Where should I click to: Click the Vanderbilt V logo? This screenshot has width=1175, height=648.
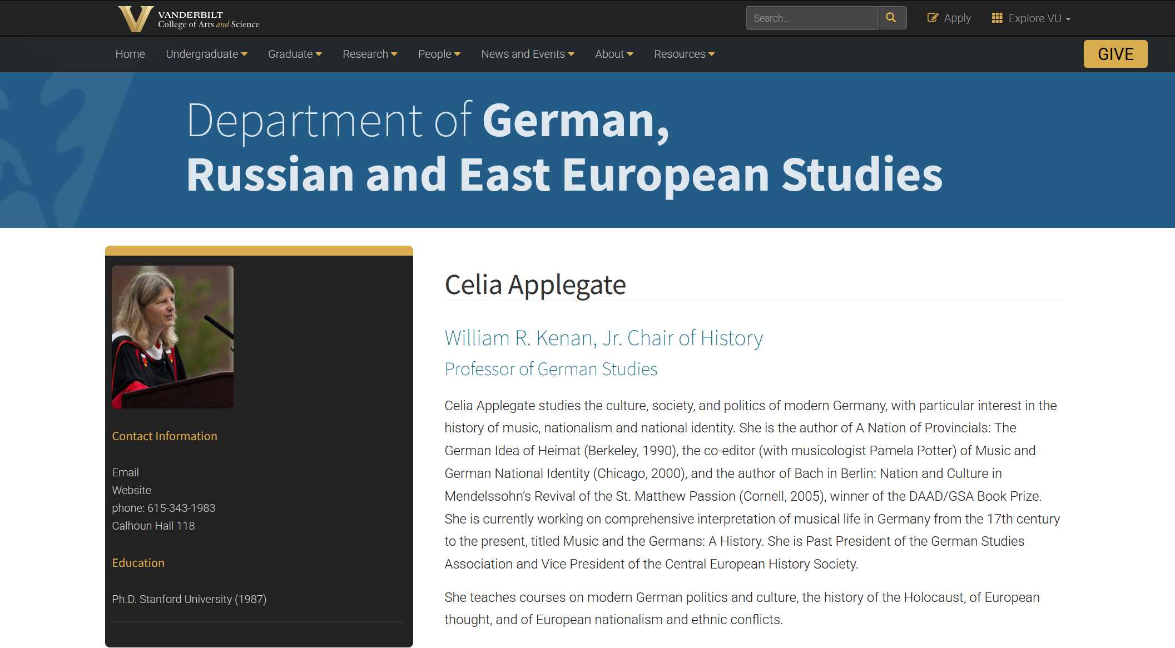click(x=135, y=18)
